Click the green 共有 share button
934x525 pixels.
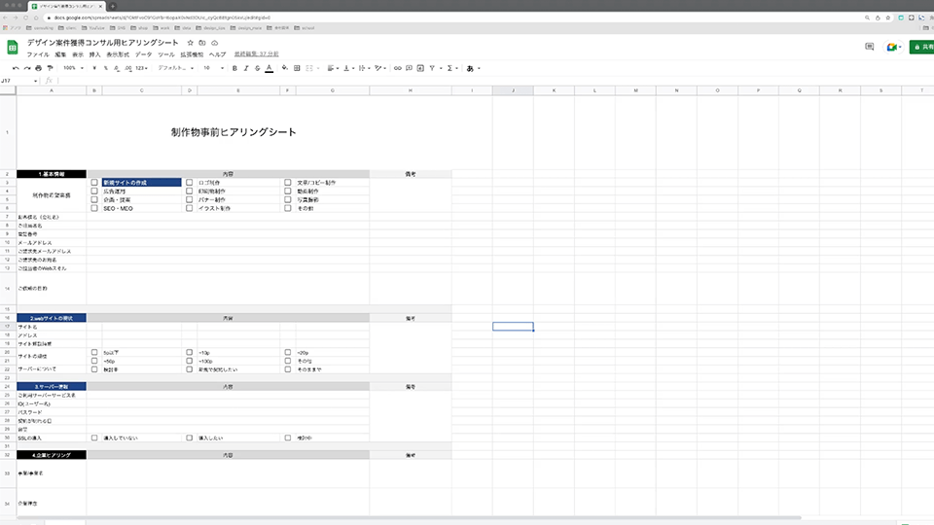[x=920, y=47]
